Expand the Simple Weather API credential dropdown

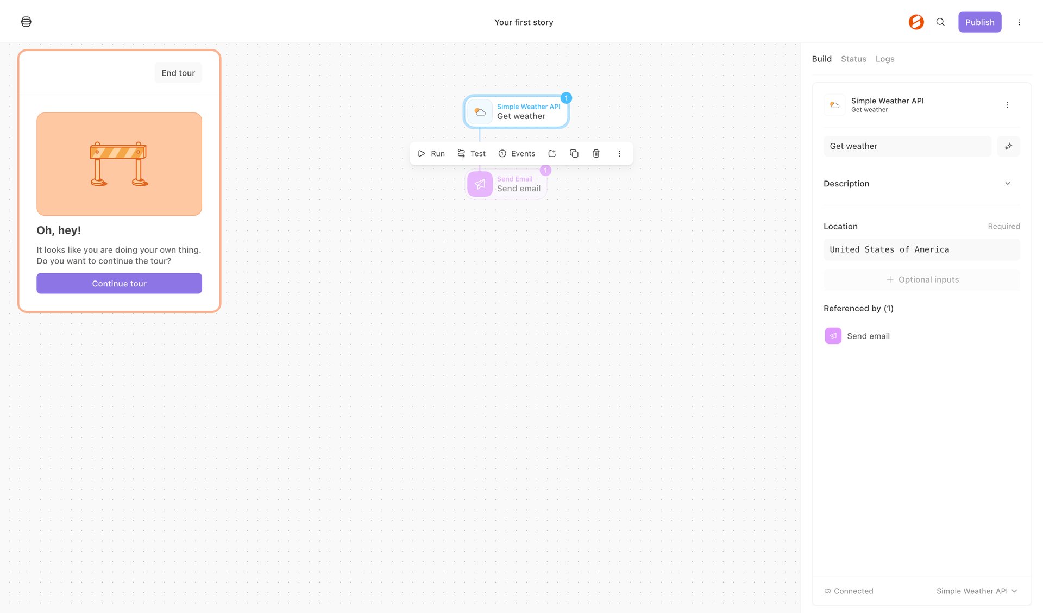[976, 591]
